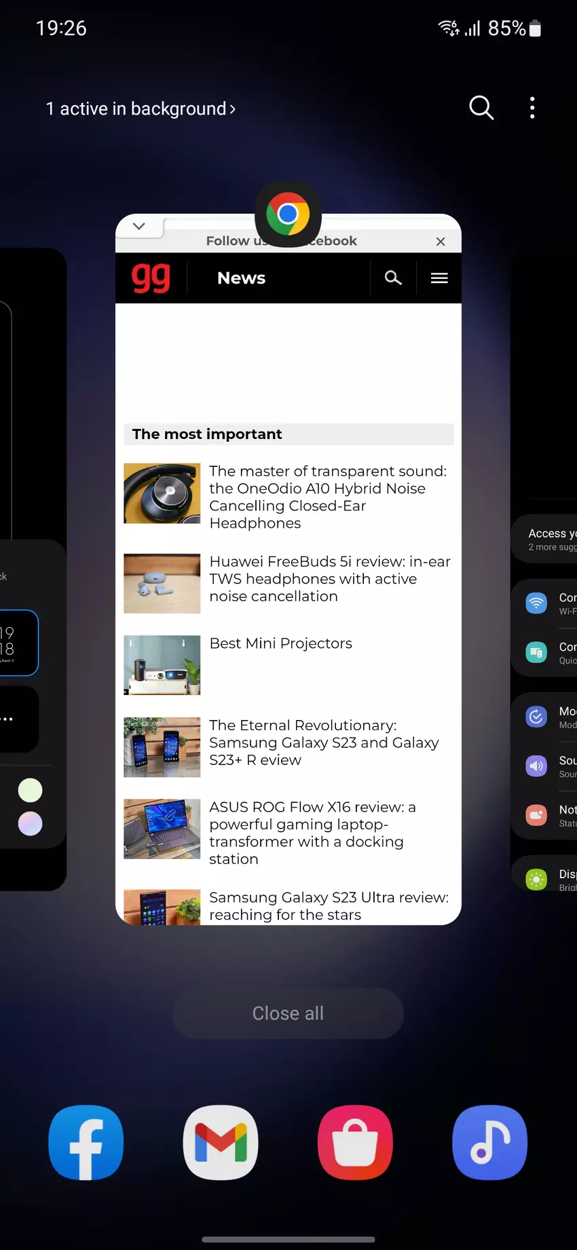Open the OneOdio A10 headphones article
577x1250 pixels.
(327, 497)
